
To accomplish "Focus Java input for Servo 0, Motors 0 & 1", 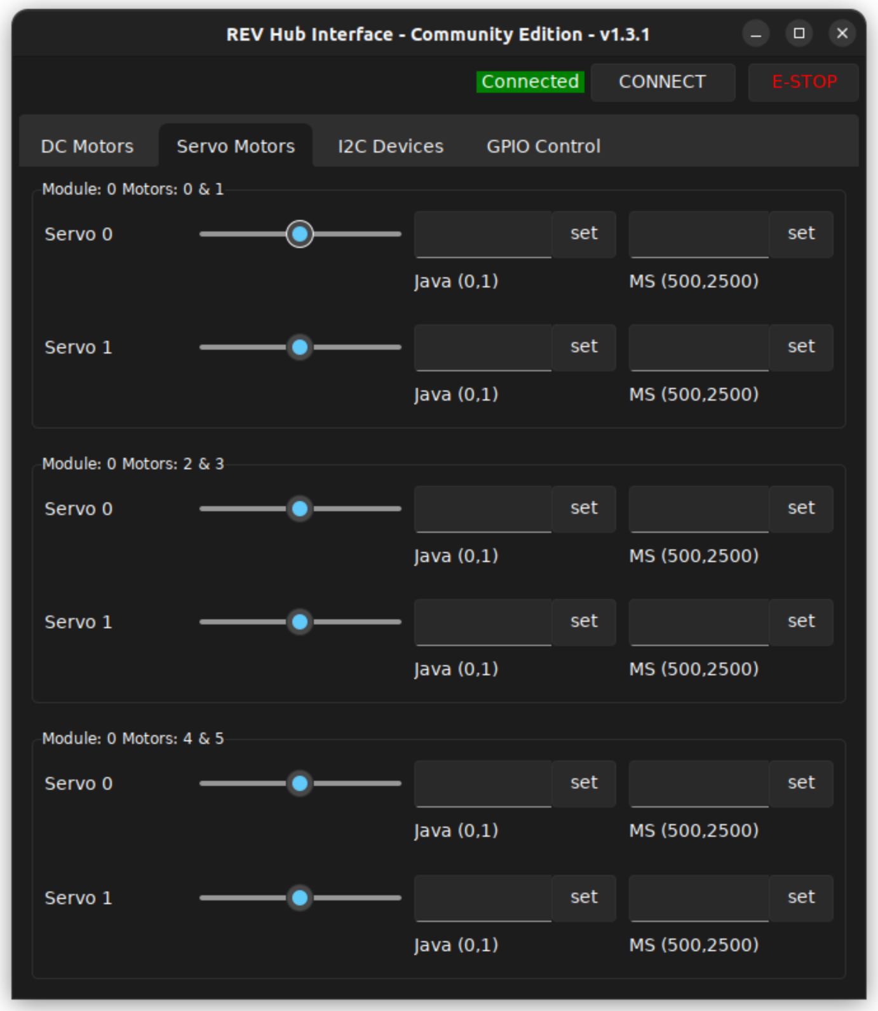I will [483, 235].
